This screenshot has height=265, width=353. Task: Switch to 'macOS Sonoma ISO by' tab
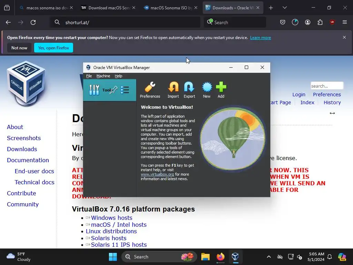pos(171,8)
